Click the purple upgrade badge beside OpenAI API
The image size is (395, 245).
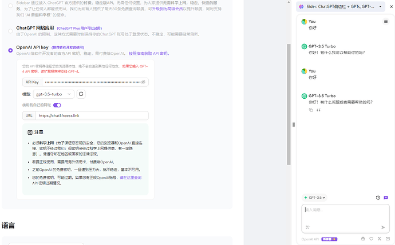click(x=329, y=239)
